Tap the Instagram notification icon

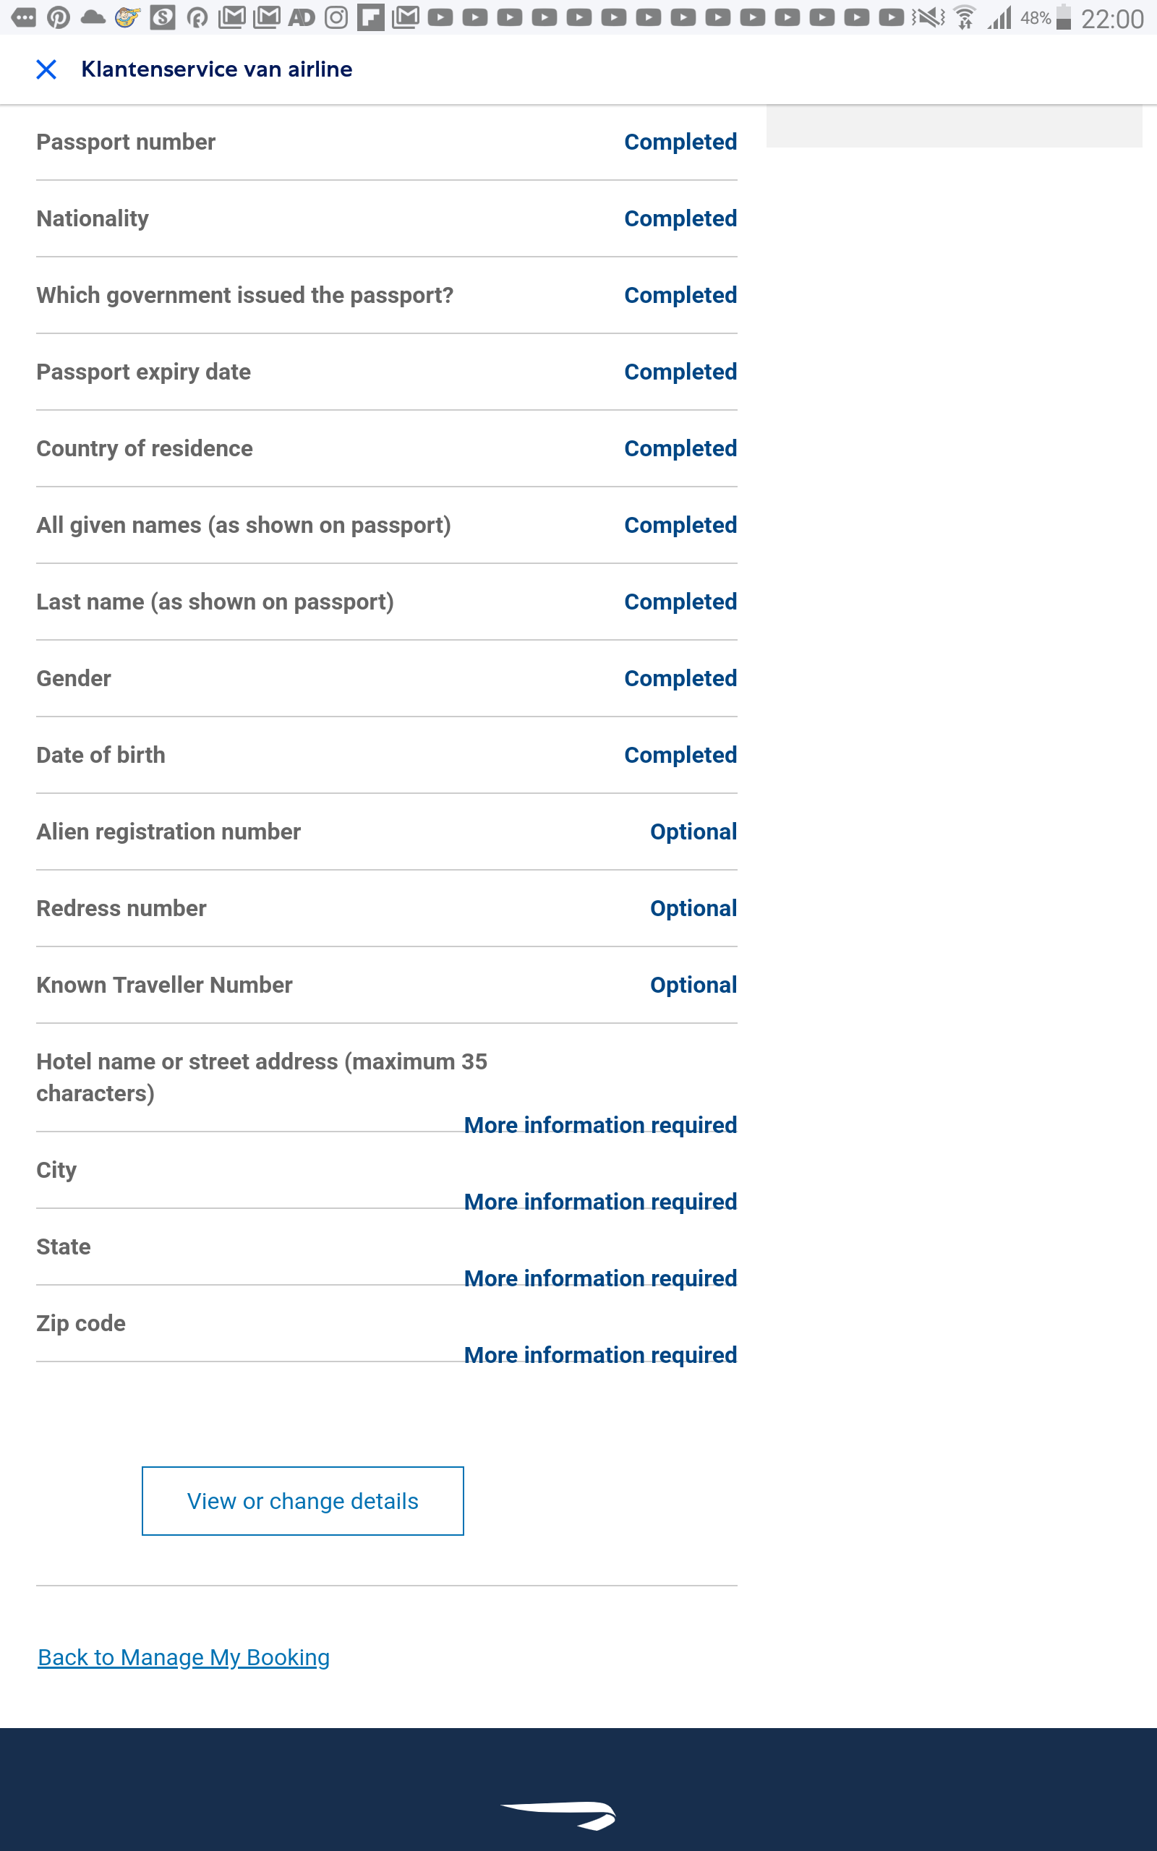336,17
